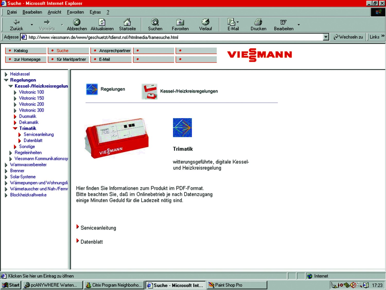Open the Ansicht menu

54,12
